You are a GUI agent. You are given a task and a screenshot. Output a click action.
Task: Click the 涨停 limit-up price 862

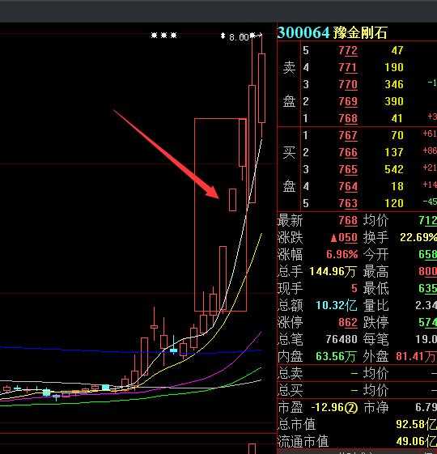tap(348, 322)
